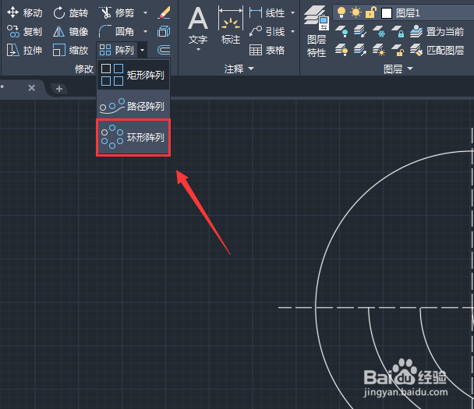Image resolution: width=474 pixels, height=409 pixels.
Task: Expand the Array (阵列) dropdown arrow
Action: point(143,50)
